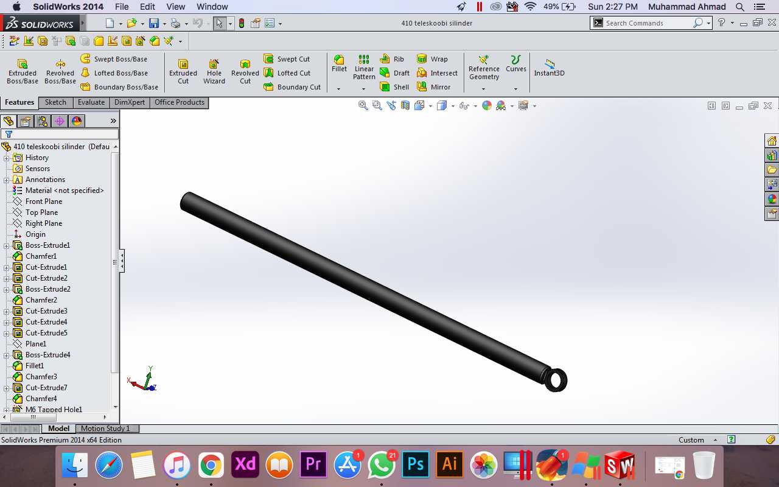779x487 pixels.
Task: Click the Rebuild traffic light icon
Action: click(x=242, y=23)
